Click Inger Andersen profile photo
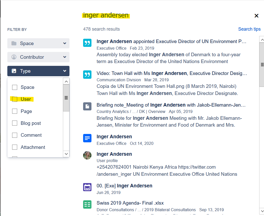Screen dimensions: 264x216 point(87,155)
